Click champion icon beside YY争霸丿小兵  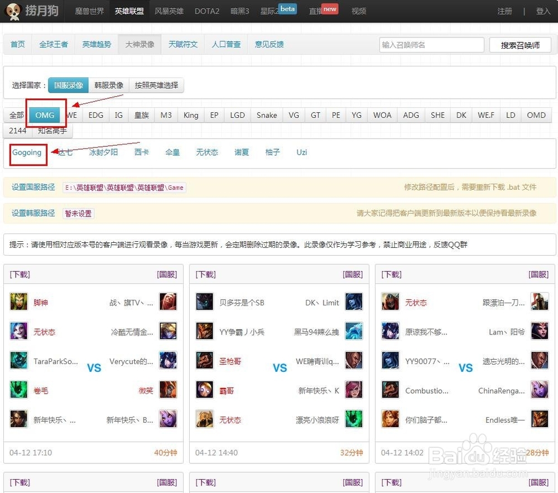tap(205, 331)
